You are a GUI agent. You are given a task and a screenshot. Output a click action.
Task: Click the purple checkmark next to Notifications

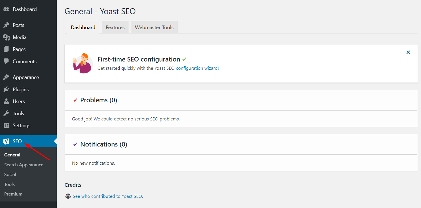click(75, 144)
